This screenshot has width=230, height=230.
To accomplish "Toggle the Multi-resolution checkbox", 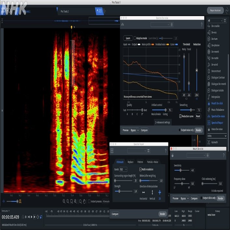I will pos(140,169).
